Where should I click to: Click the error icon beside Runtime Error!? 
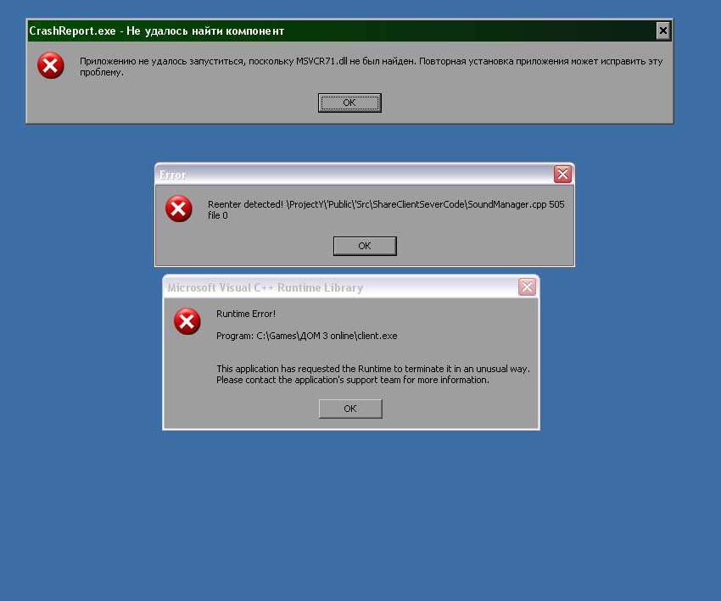coord(187,321)
